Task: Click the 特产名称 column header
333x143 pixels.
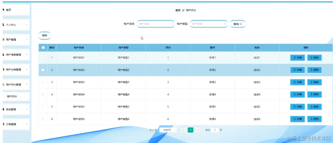Action: (x=79, y=48)
